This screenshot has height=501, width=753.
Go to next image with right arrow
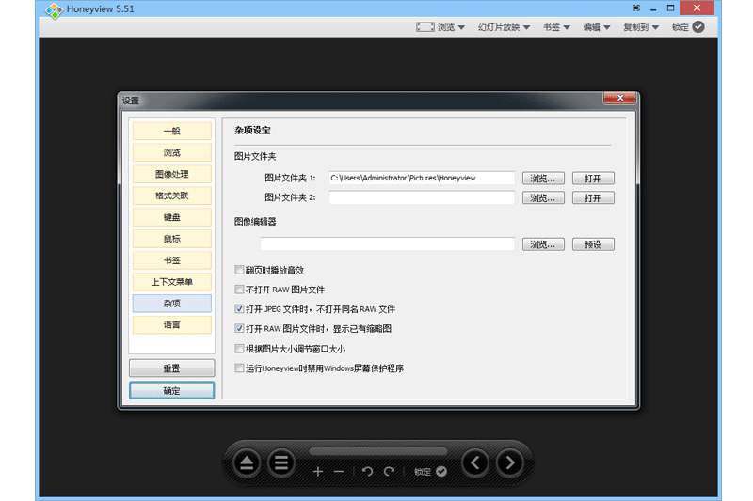click(509, 462)
